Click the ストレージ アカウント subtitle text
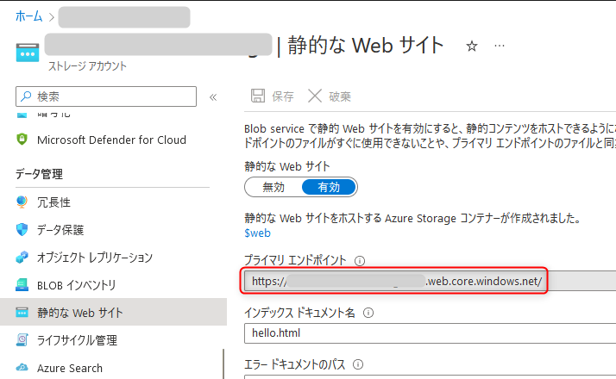616x379 pixels. point(87,66)
